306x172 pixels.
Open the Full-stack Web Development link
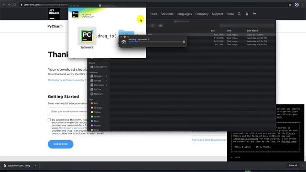pyautogui.click(x=209, y=140)
